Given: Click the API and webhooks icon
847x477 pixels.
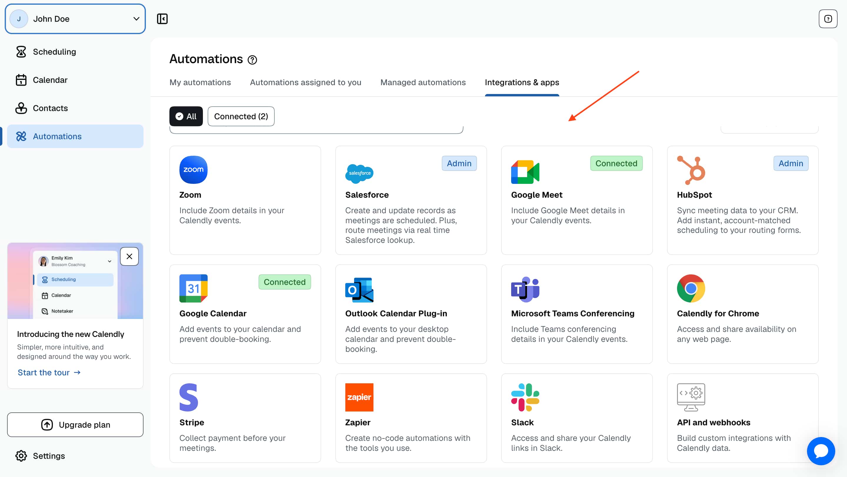Looking at the screenshot, I should (691, 397).
